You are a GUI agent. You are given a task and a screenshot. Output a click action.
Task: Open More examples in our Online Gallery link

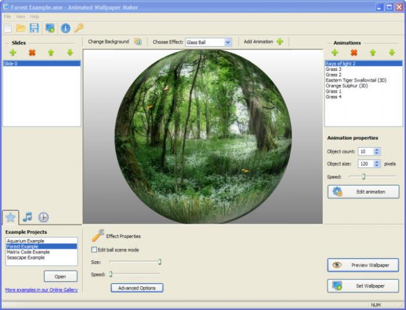click(x=42, y=290)
